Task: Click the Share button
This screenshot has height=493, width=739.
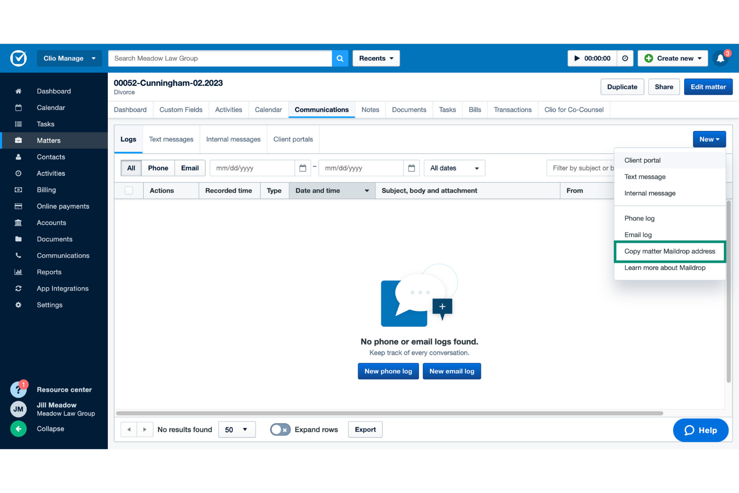Action: [664, 87]
